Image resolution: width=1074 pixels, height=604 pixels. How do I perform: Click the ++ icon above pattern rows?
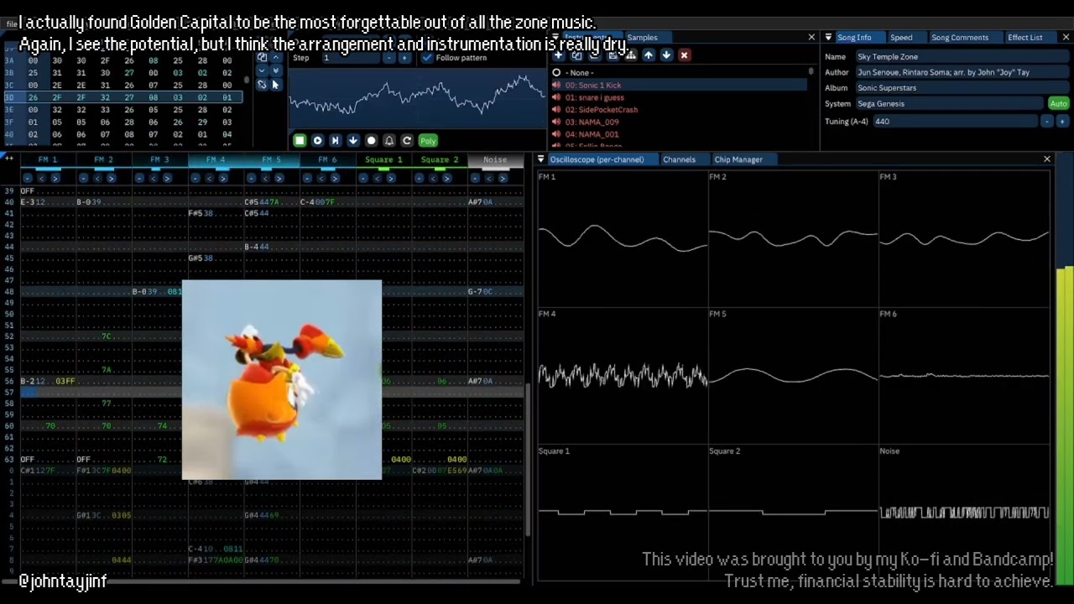pyautogui.click(x=9, y=158)
